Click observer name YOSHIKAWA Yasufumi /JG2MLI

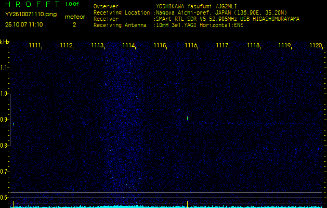[196, 6]
